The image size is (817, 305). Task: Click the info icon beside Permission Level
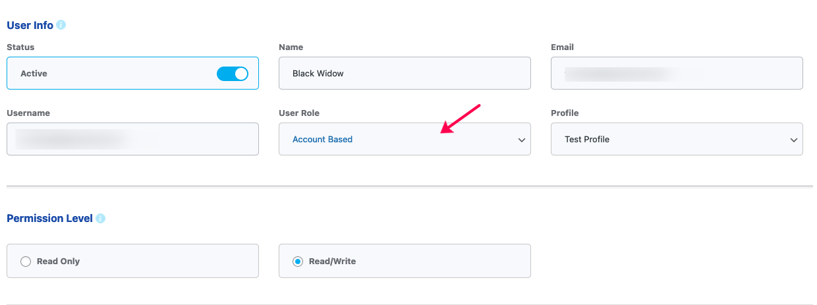click(x=100, y=218)
